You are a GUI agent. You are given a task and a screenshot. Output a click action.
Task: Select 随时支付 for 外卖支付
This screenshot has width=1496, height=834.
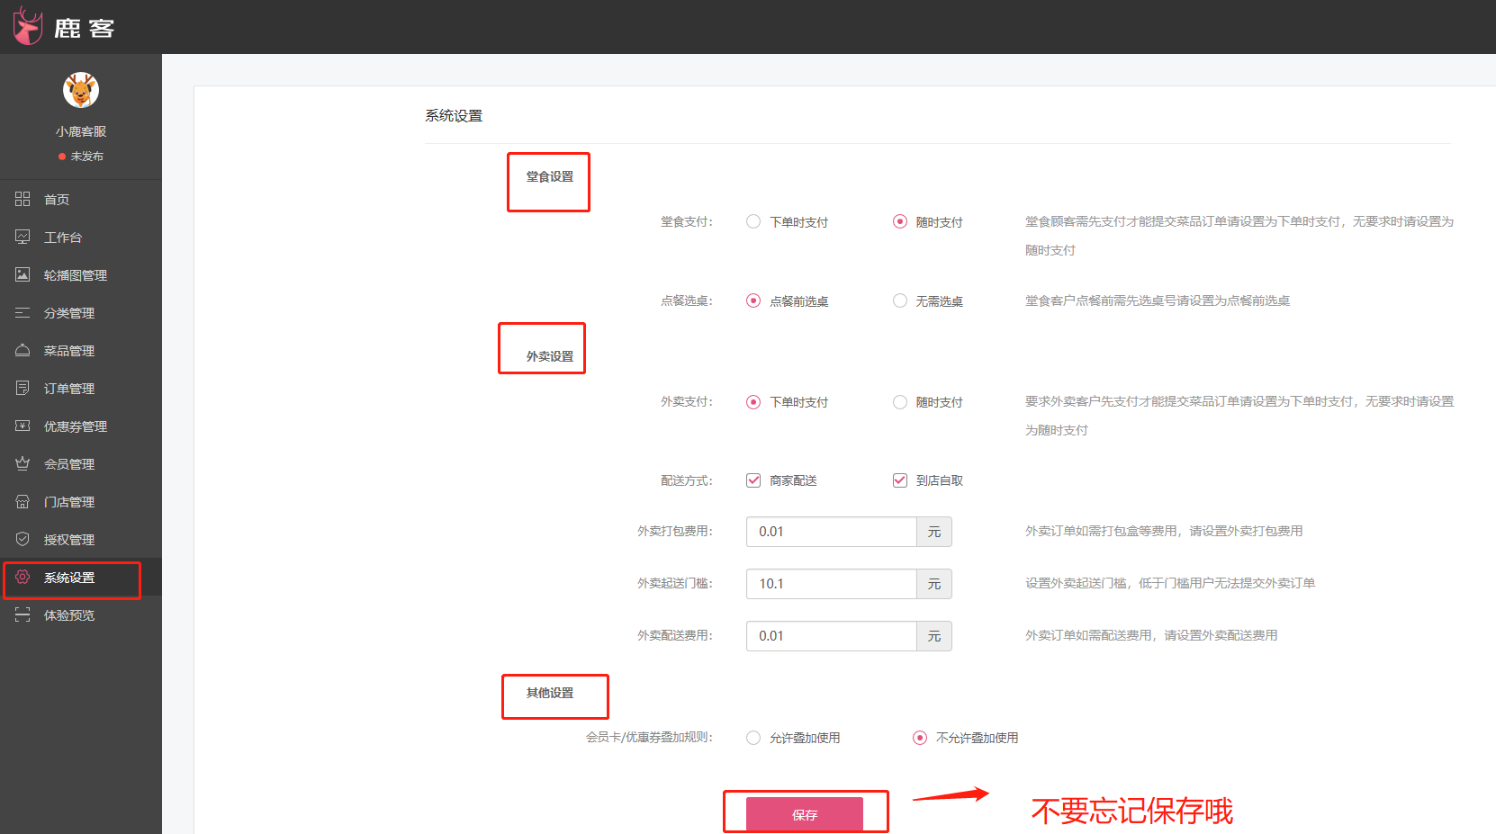900,401
